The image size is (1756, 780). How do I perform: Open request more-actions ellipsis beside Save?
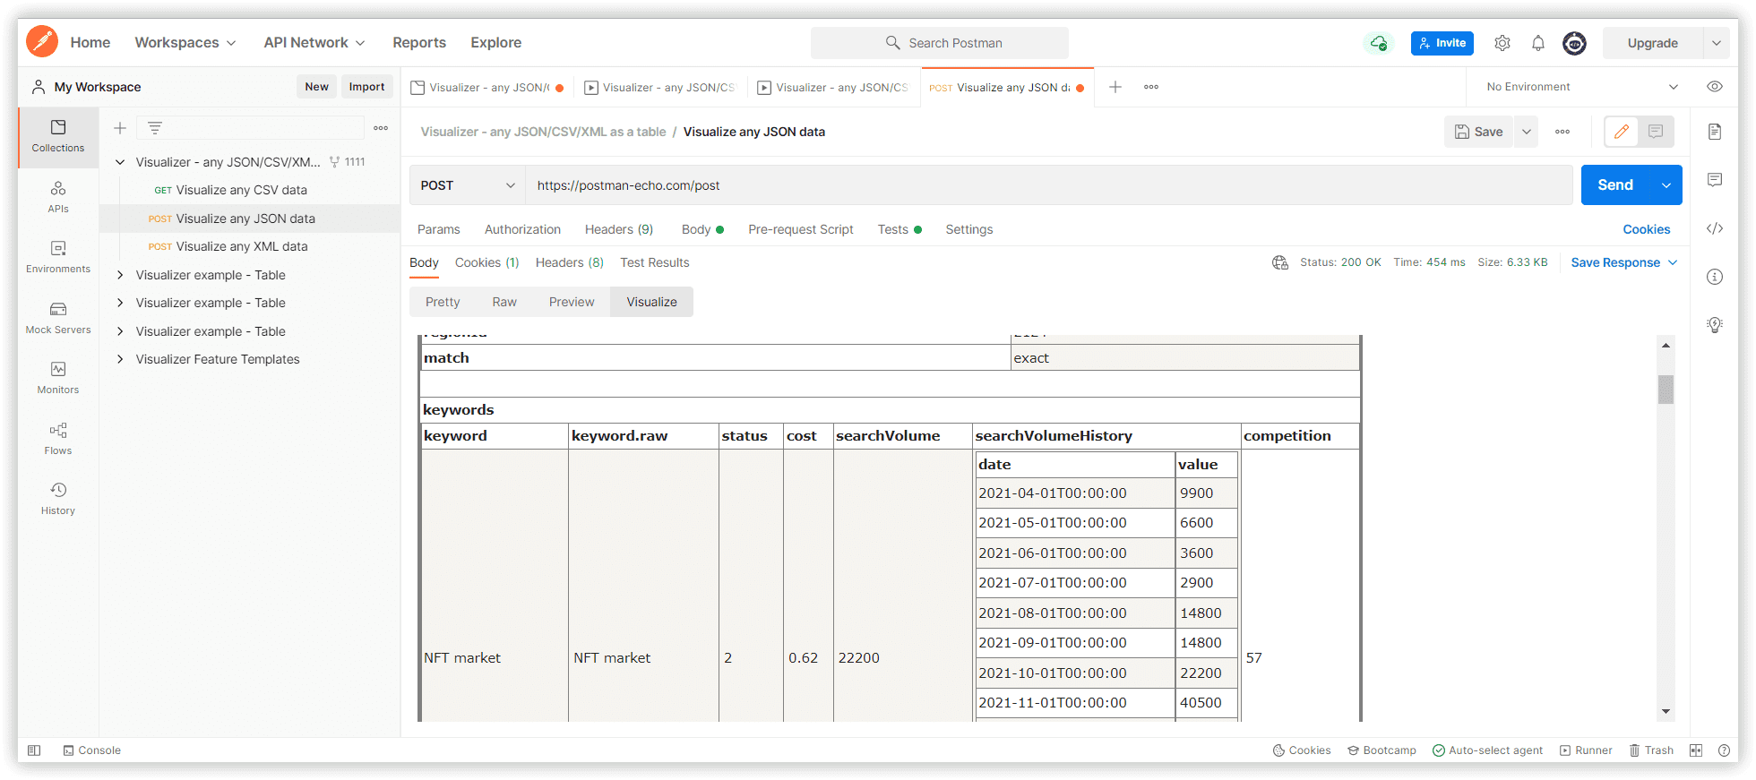(1562, 132)
